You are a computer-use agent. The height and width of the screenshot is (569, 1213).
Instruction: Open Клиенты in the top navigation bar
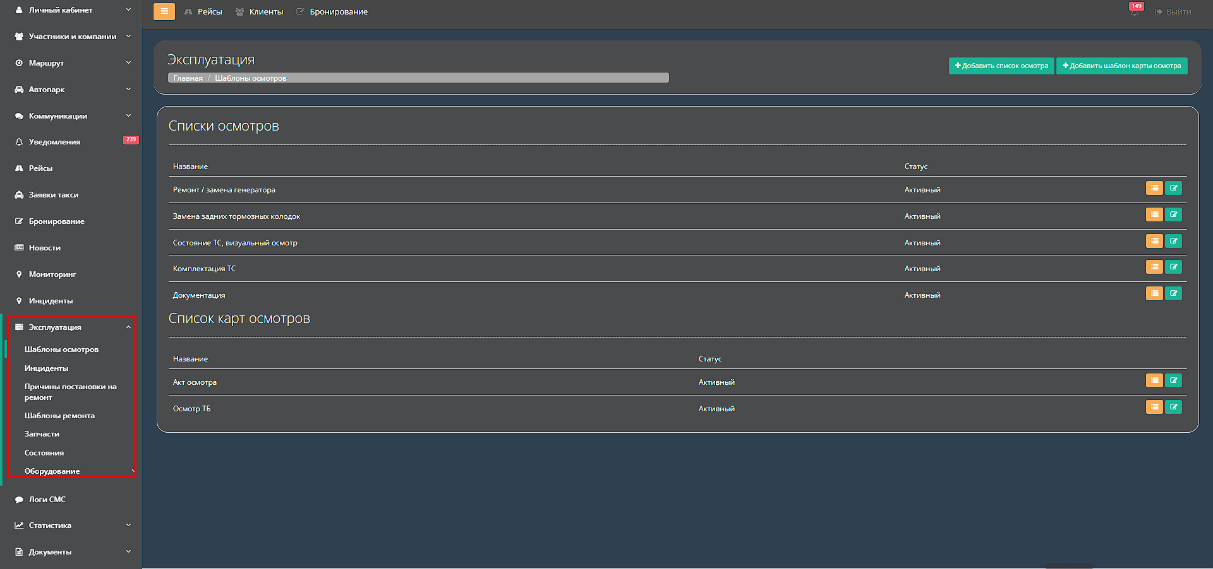pyautogui.click(x=260, y=12)
